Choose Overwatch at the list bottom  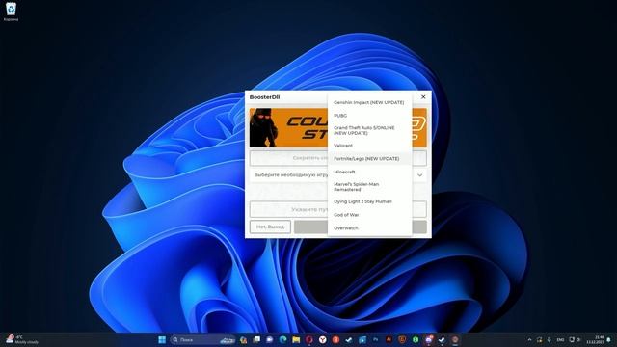[369, 228]
